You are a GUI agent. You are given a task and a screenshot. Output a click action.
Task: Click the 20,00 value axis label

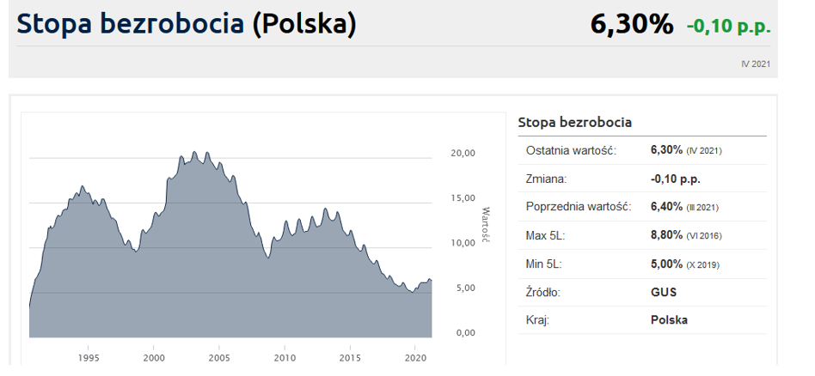[x=463, y=153]
